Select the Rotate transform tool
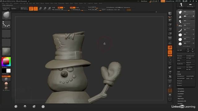This screenshot has height=111, width=198. 49,9
